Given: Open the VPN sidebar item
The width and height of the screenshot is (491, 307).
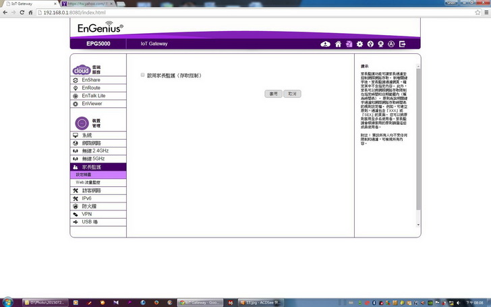Looking at the screenshot, I should coord(88,214).
